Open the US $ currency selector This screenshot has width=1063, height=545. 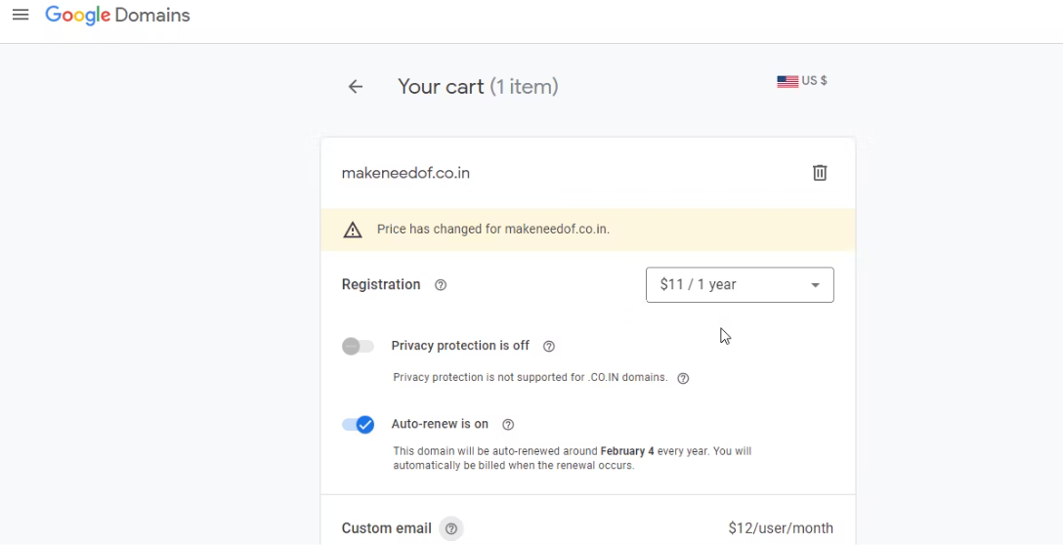click(x=802, y=81)
